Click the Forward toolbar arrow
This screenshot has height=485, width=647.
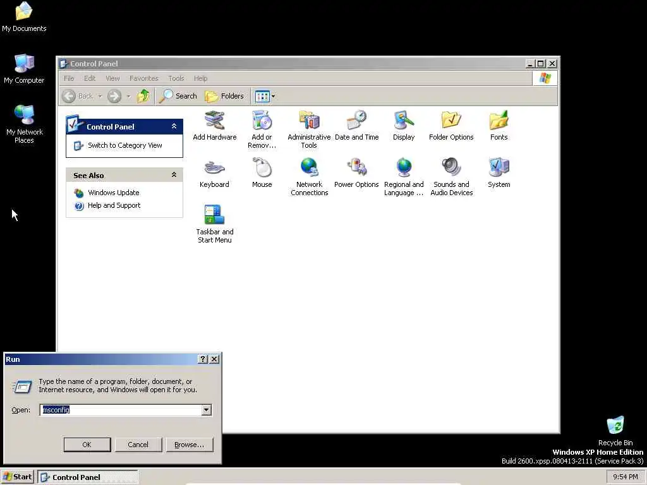pyautogui.click(x=114, y=96)
